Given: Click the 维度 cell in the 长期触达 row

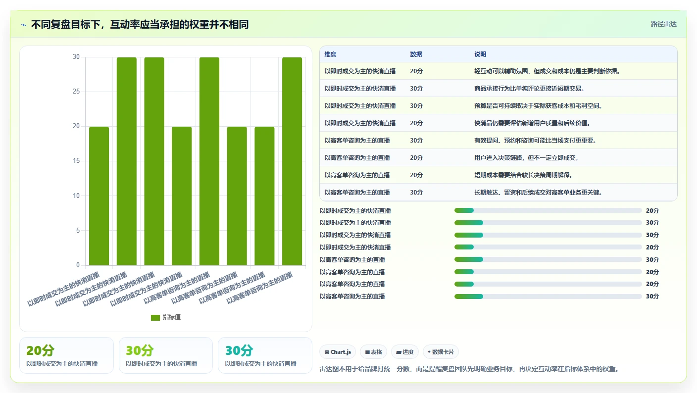Looking at the screenshot, I should point(357,193).
